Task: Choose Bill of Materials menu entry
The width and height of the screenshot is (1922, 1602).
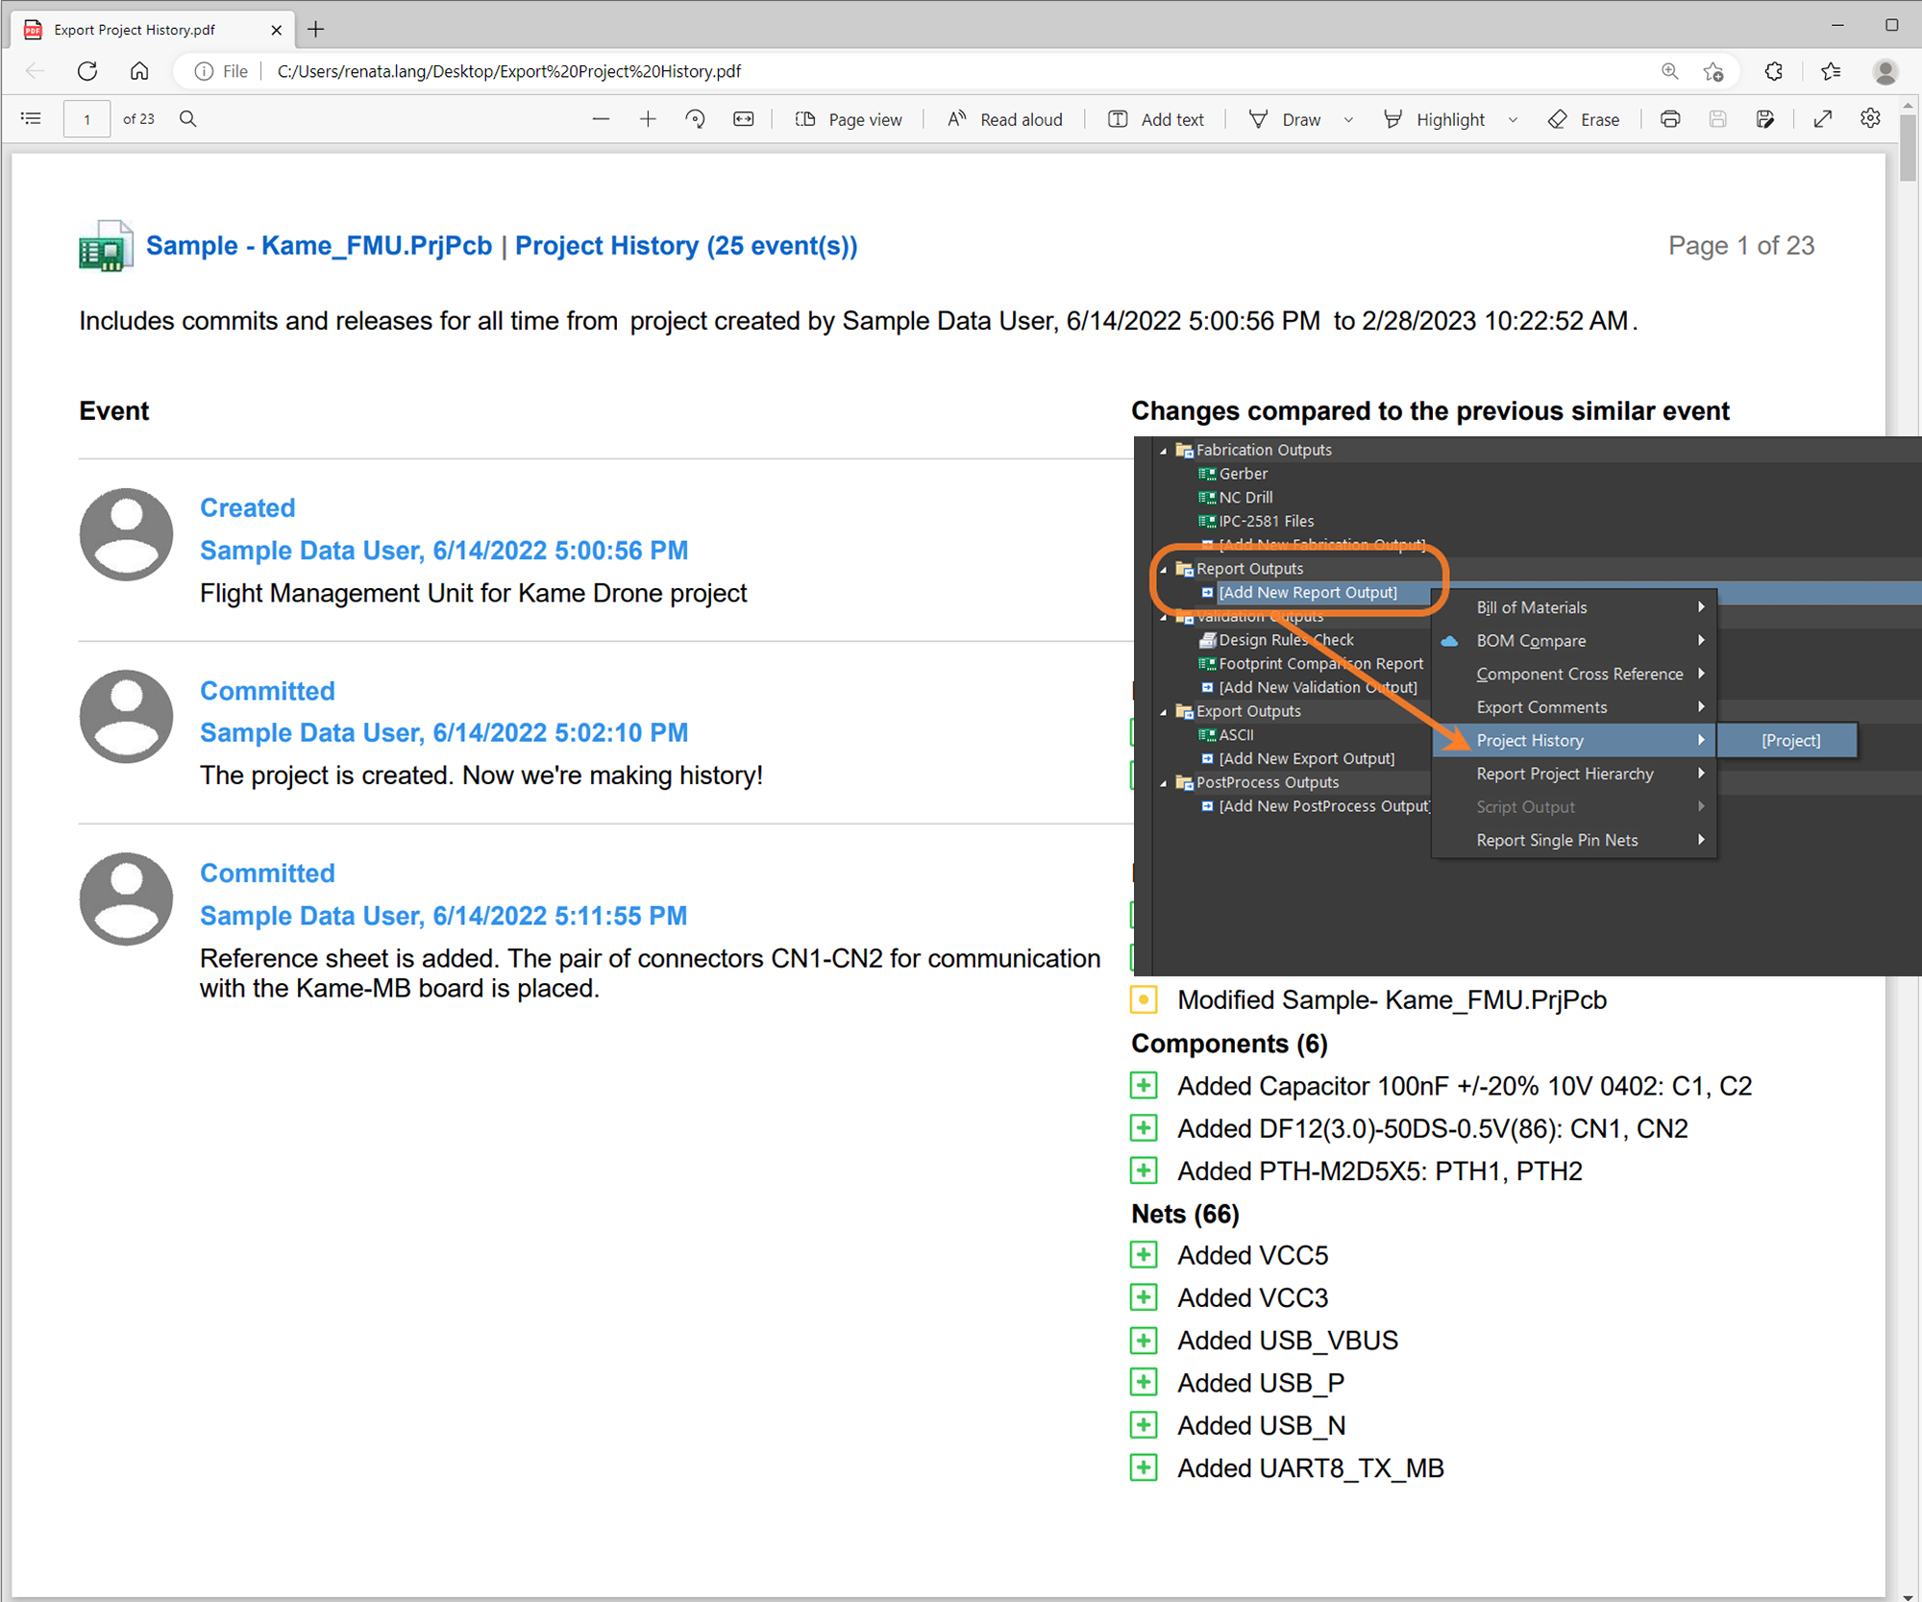Action: pyautogui.click(x=1531, y=607)
